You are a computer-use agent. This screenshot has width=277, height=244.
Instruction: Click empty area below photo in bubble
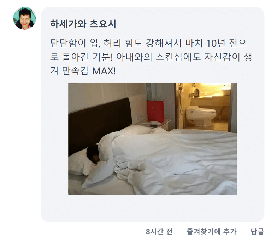pos(153,208)
